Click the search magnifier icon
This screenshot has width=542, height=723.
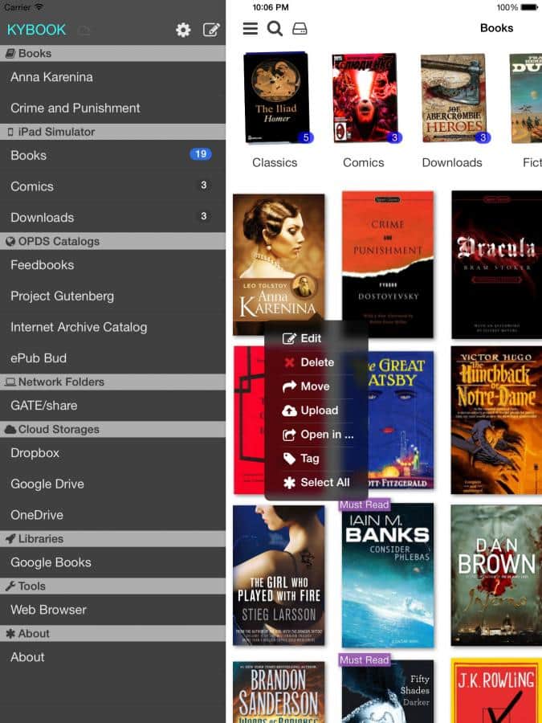coord(275,29)
